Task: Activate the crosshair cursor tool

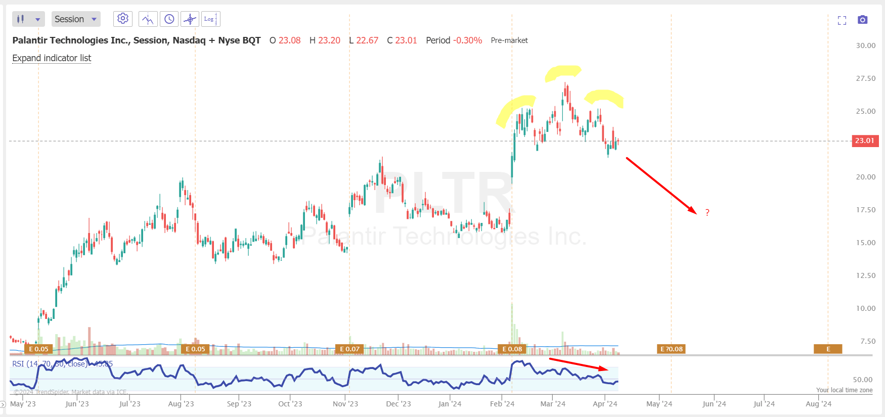Action: coord(190,19)
